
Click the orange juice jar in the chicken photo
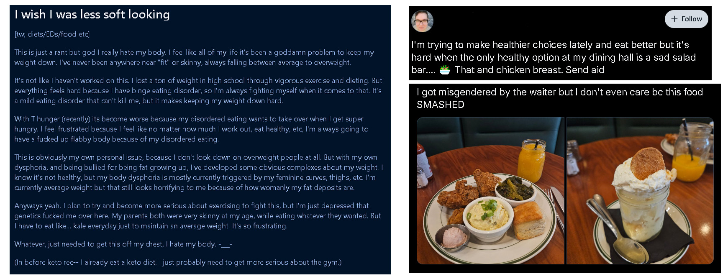coord(531,161)
